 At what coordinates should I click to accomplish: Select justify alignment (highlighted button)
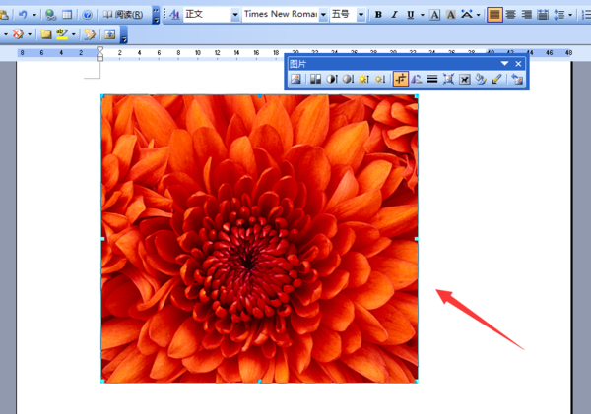[494, 15]
